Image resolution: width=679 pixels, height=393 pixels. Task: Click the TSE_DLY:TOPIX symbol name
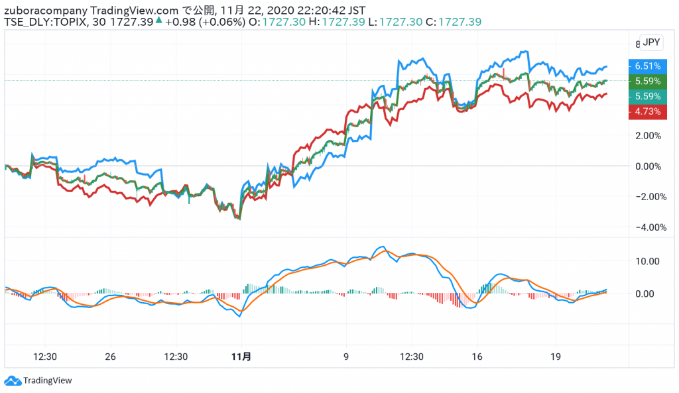coord(46,22)
